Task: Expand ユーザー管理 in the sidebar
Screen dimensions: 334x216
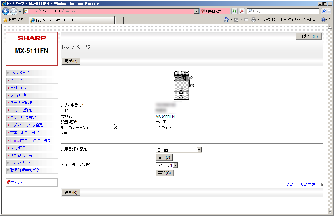Action: click(x=21, y=103)
